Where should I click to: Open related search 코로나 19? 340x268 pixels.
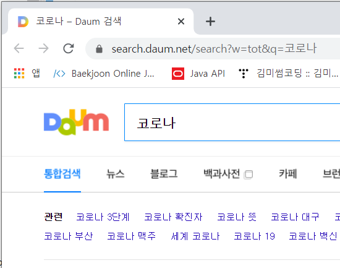click(254, 236)
